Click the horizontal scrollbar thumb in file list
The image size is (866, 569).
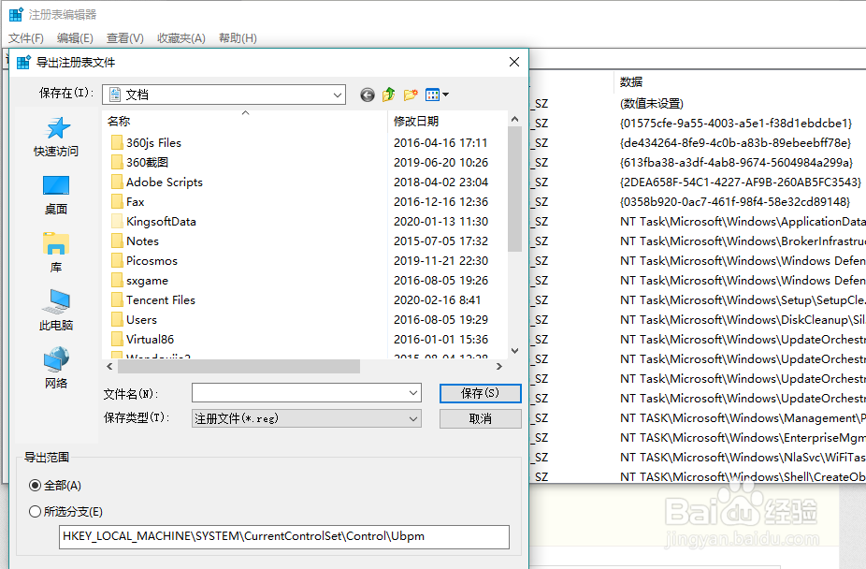pos(238,366)
